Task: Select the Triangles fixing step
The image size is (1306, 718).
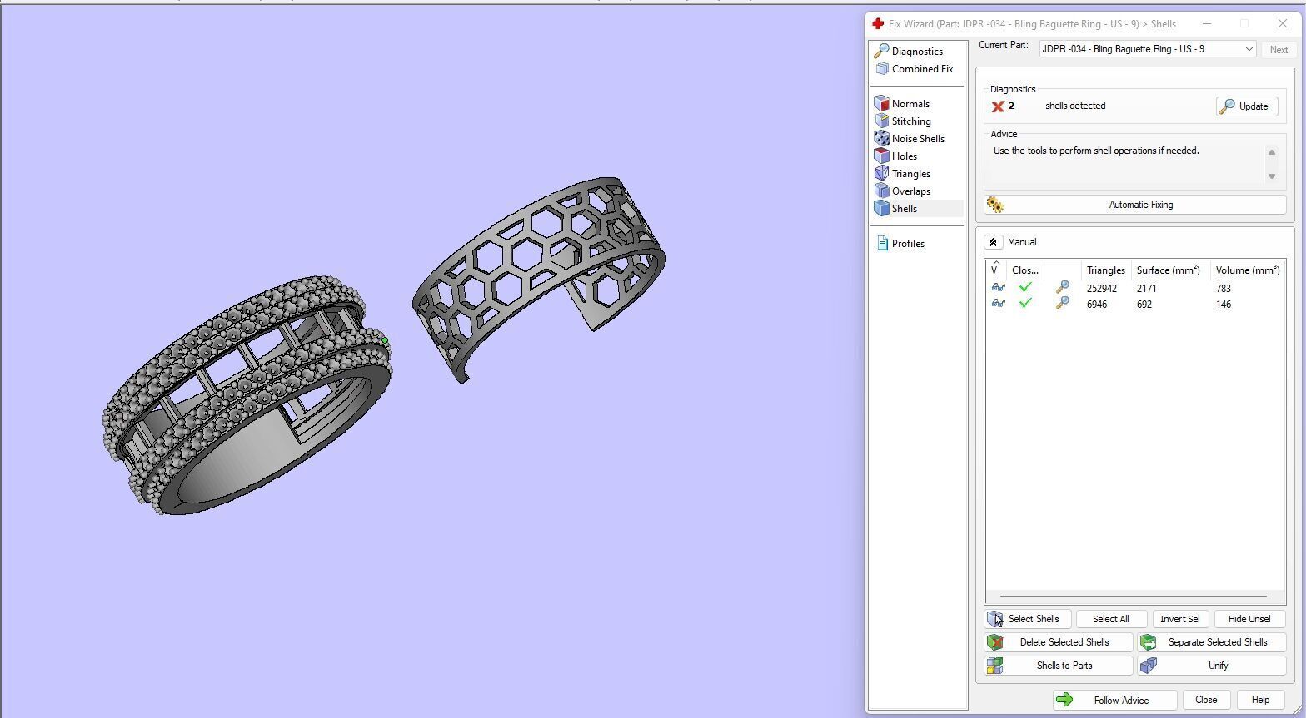Action: [910, 174]
